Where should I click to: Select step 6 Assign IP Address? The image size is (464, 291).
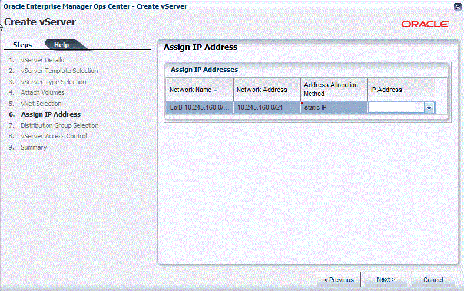coord(51,114)
